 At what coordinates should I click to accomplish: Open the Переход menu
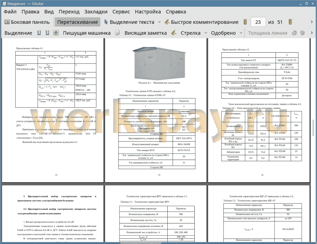69,12
